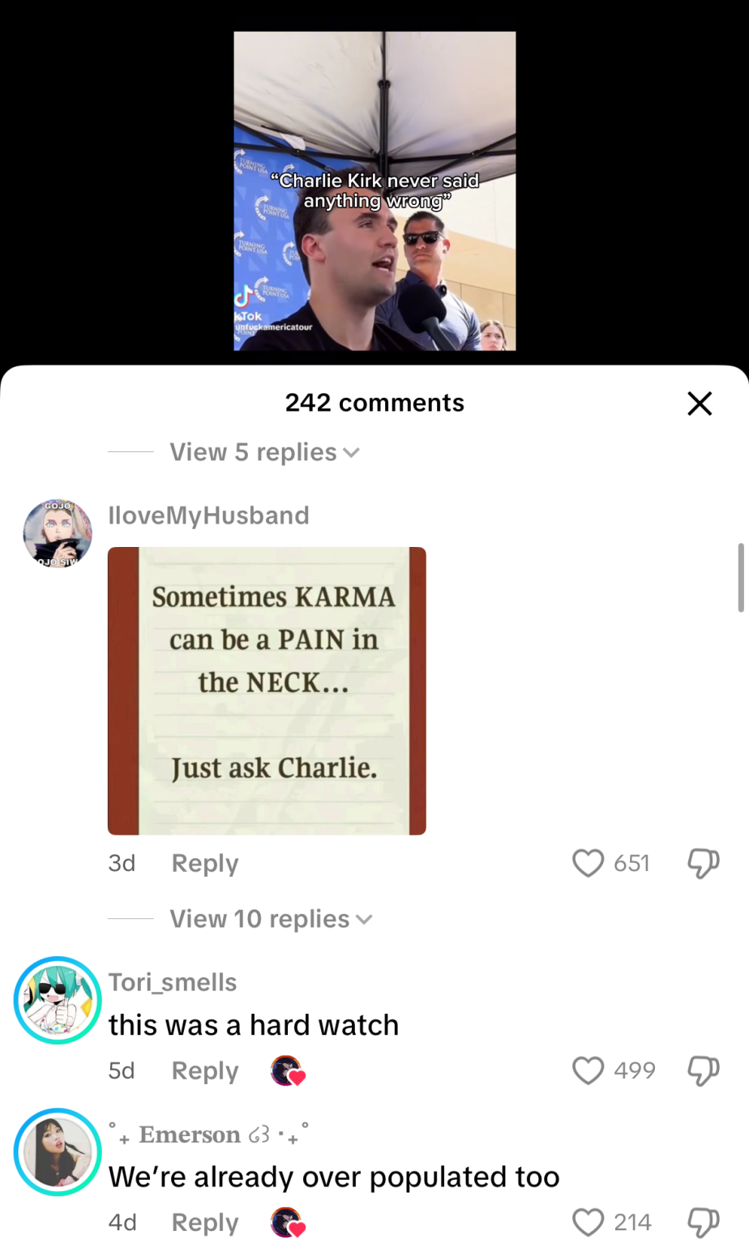This screenshot has height=1256, width=749.
Task: Click the comments scrollbar handle
Action: tap(741, 578)
